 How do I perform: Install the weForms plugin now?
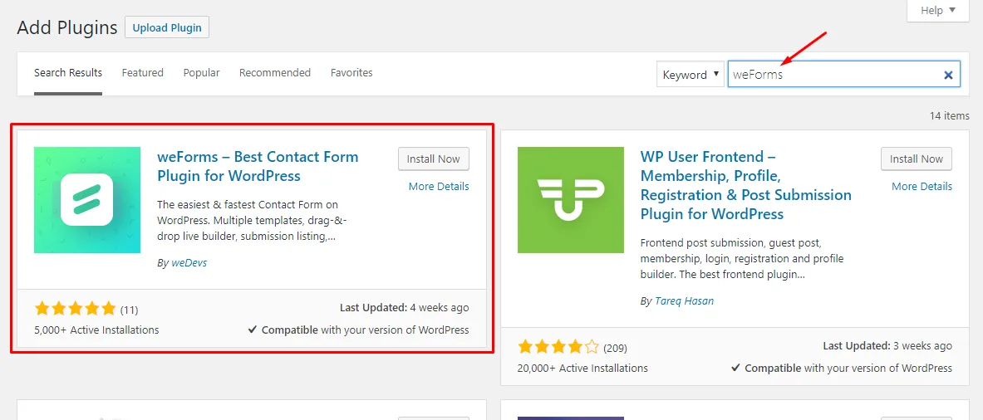[x=433, y=159]
